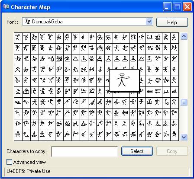Choose house glyph in sixth row
The height and width of the screenshot is (179, 194).
coord(26,91)
